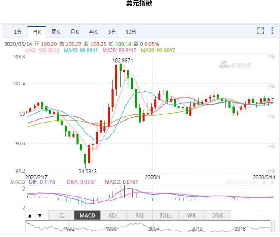Select the 日K daily chart tab
This screenshot has height=237, width=280.
37,32
